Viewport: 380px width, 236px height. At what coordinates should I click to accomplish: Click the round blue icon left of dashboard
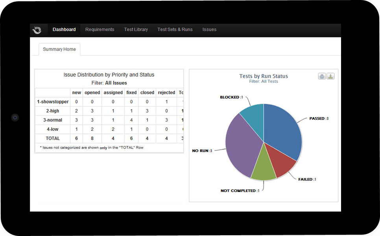click(x=15, y=117)
